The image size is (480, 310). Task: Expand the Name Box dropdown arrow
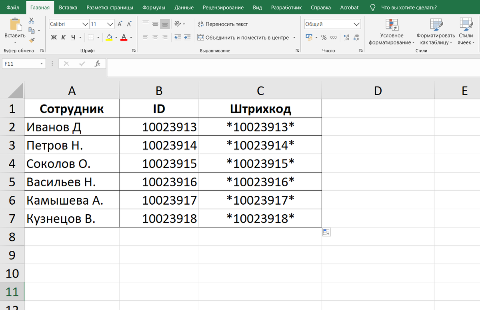(42, 64)
